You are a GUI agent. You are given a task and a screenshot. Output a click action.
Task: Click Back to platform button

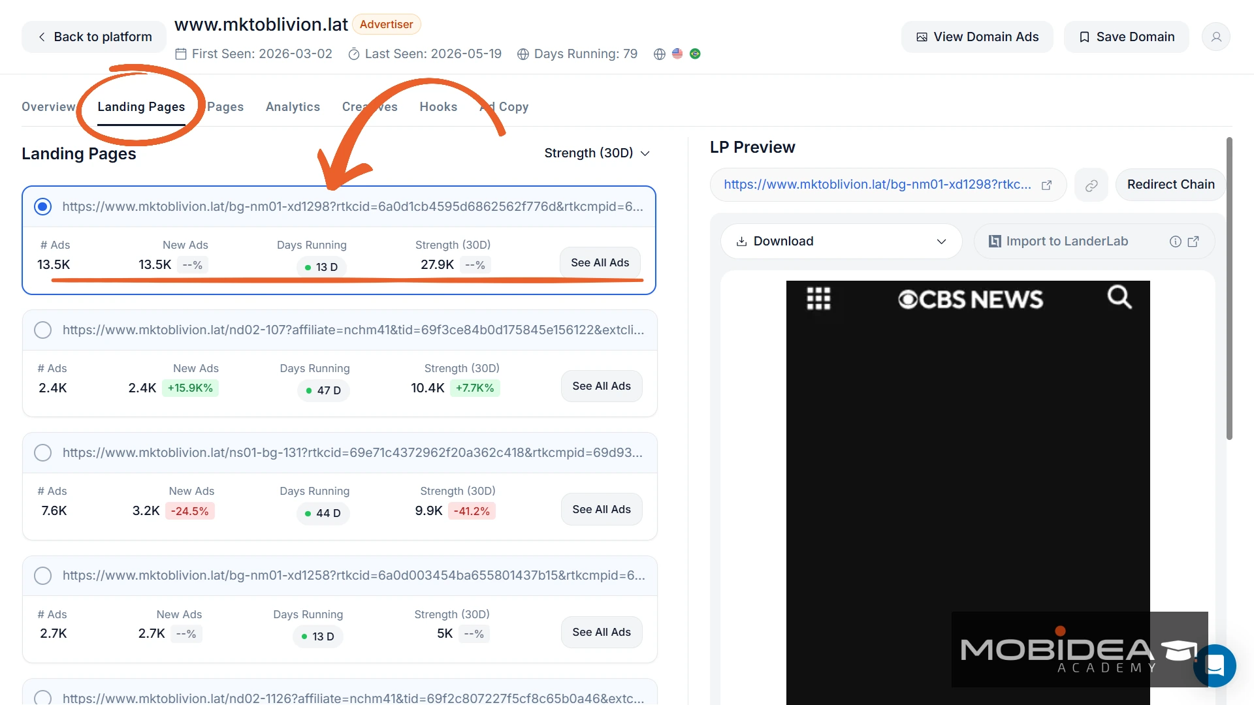[94, 37]
